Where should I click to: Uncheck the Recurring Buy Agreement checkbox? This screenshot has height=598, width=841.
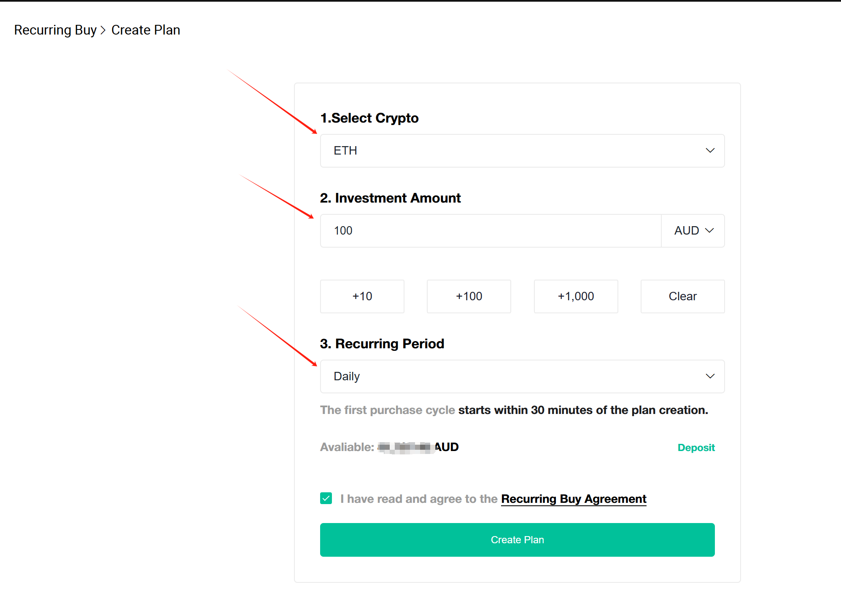[x=326, y=498]
